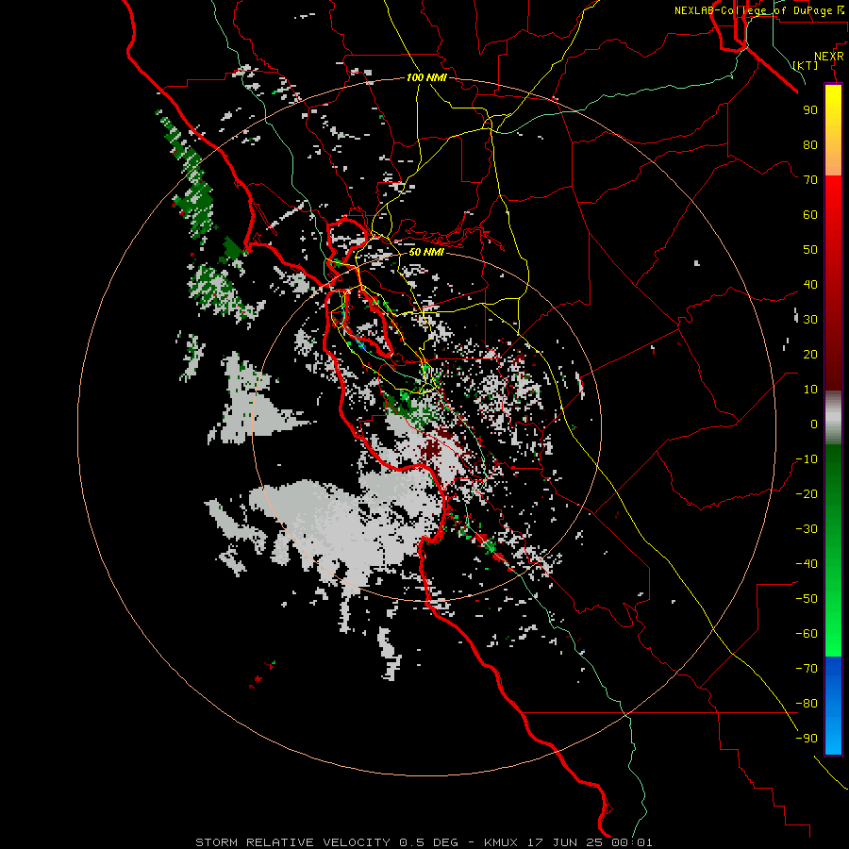This screenshot has width=849, height=849.
Task: Click the positive 50 scale value
Action: pos(810,250)
